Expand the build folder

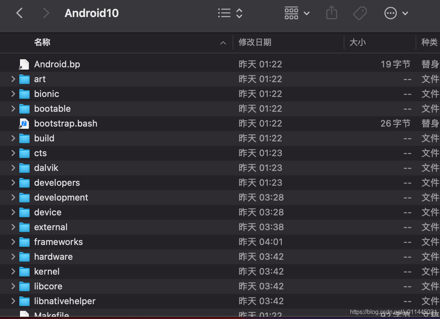tap(13, 138)
